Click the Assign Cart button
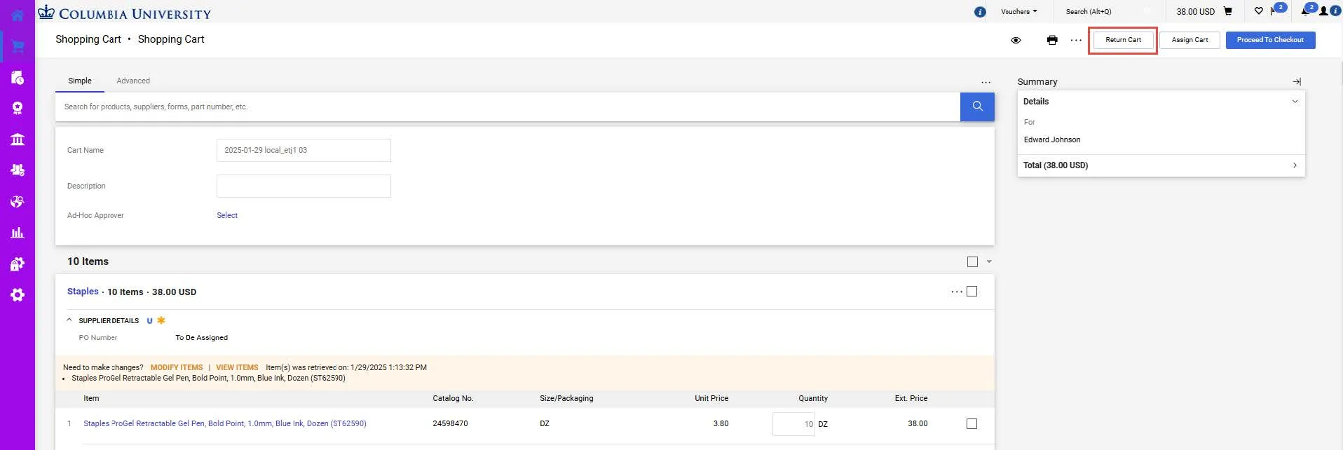The image size is (1343, 450). tap(1189, 40)
